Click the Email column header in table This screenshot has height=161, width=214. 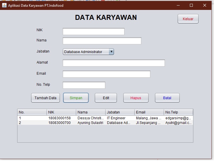[x=149, y=112]
